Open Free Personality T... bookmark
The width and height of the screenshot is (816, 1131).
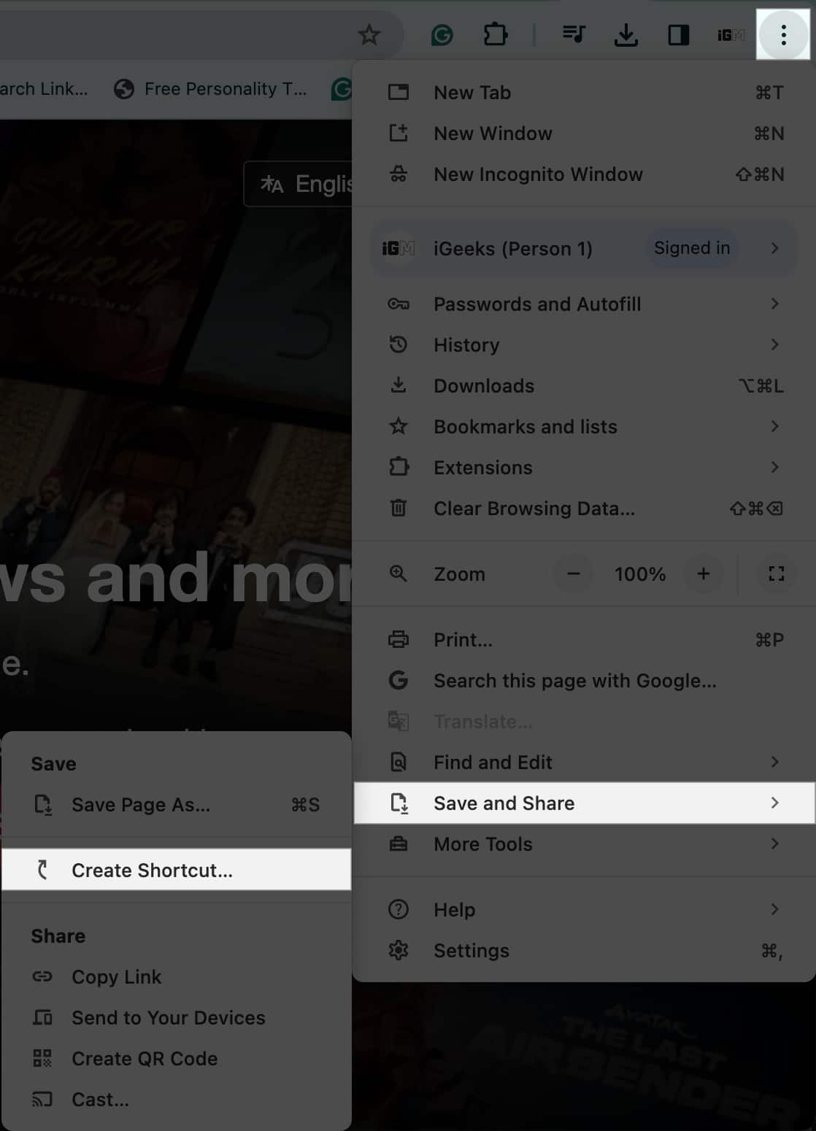pyautogui.click(x=211, y=89)
